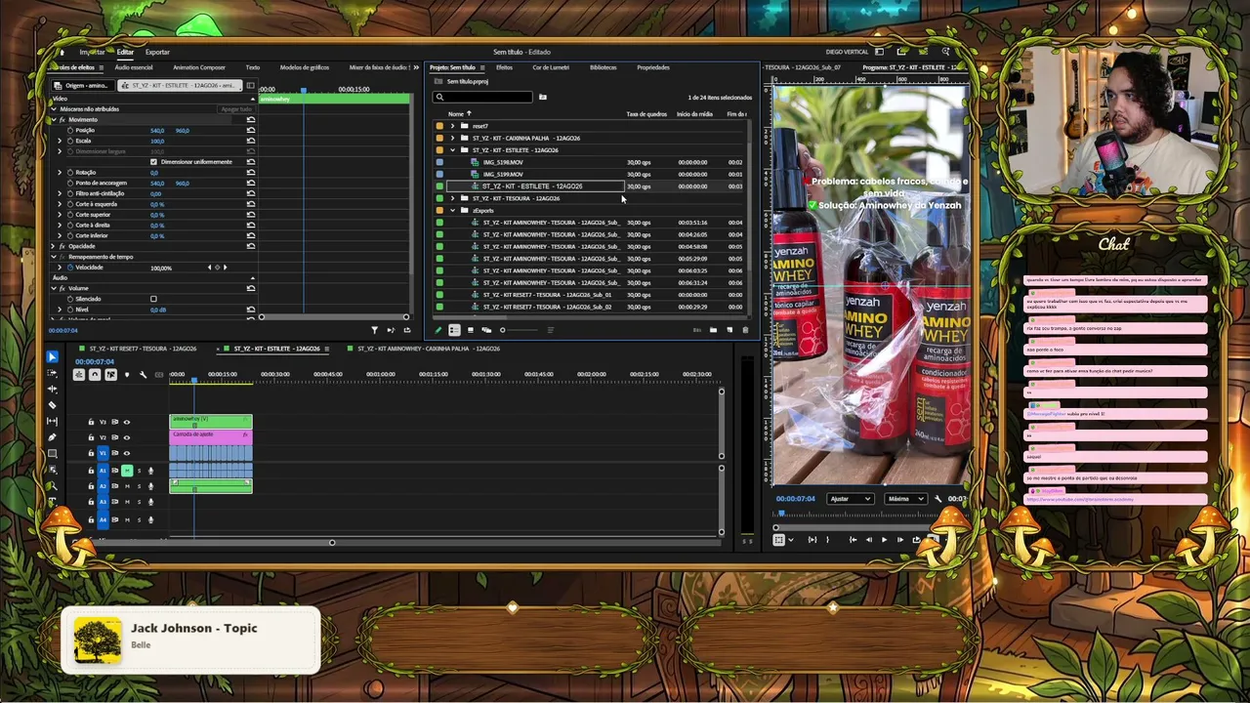
Task: Reset the Opacidade effect
Action: coord(251,246)
